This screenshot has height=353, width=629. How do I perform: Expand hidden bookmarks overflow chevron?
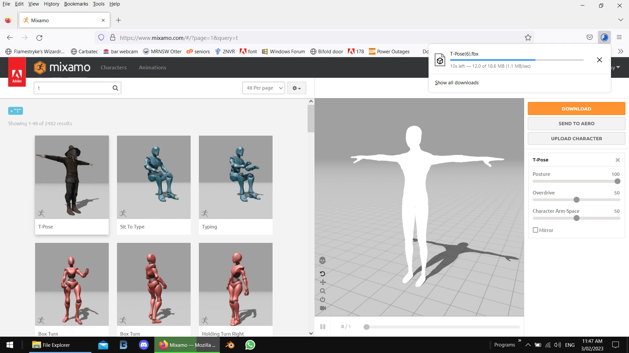620,51
